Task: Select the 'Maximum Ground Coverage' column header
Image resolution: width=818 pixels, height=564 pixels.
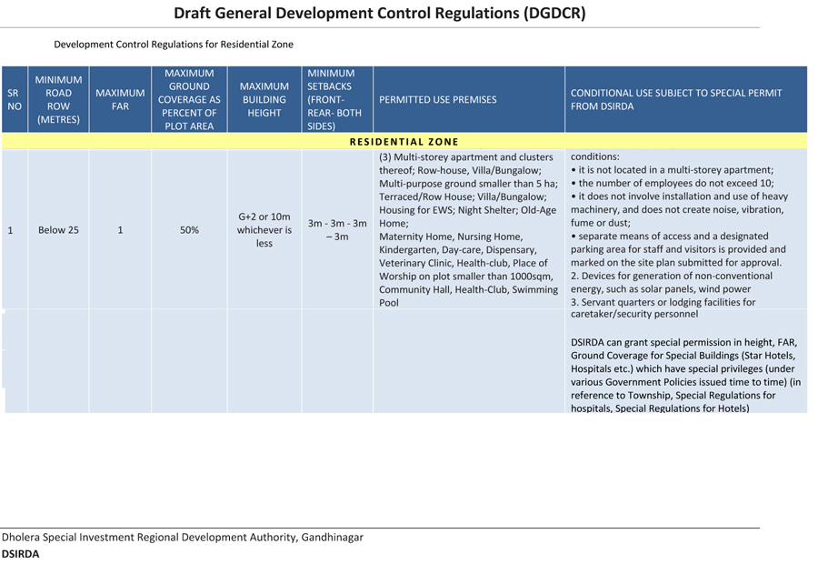Action: click(x=189, y=99)
